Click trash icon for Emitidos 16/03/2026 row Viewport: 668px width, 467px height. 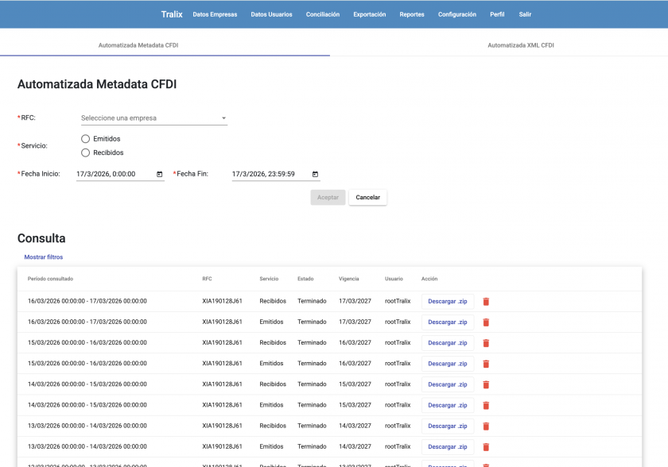[486, 322]
